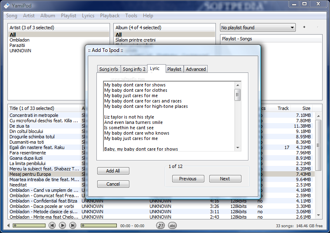Click the play button
The height and width of the screenshot is (233, 330).
click(x=62, y=226)
